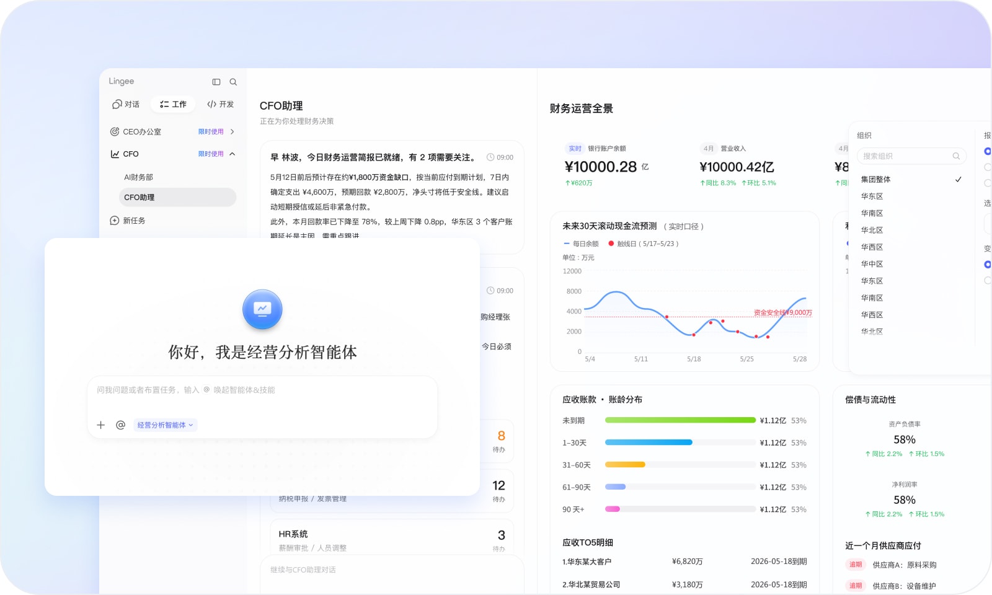992x595 pixels.
Task: Open the 2.华北某贸易公司 receivable row
Action: coord(684,584)
